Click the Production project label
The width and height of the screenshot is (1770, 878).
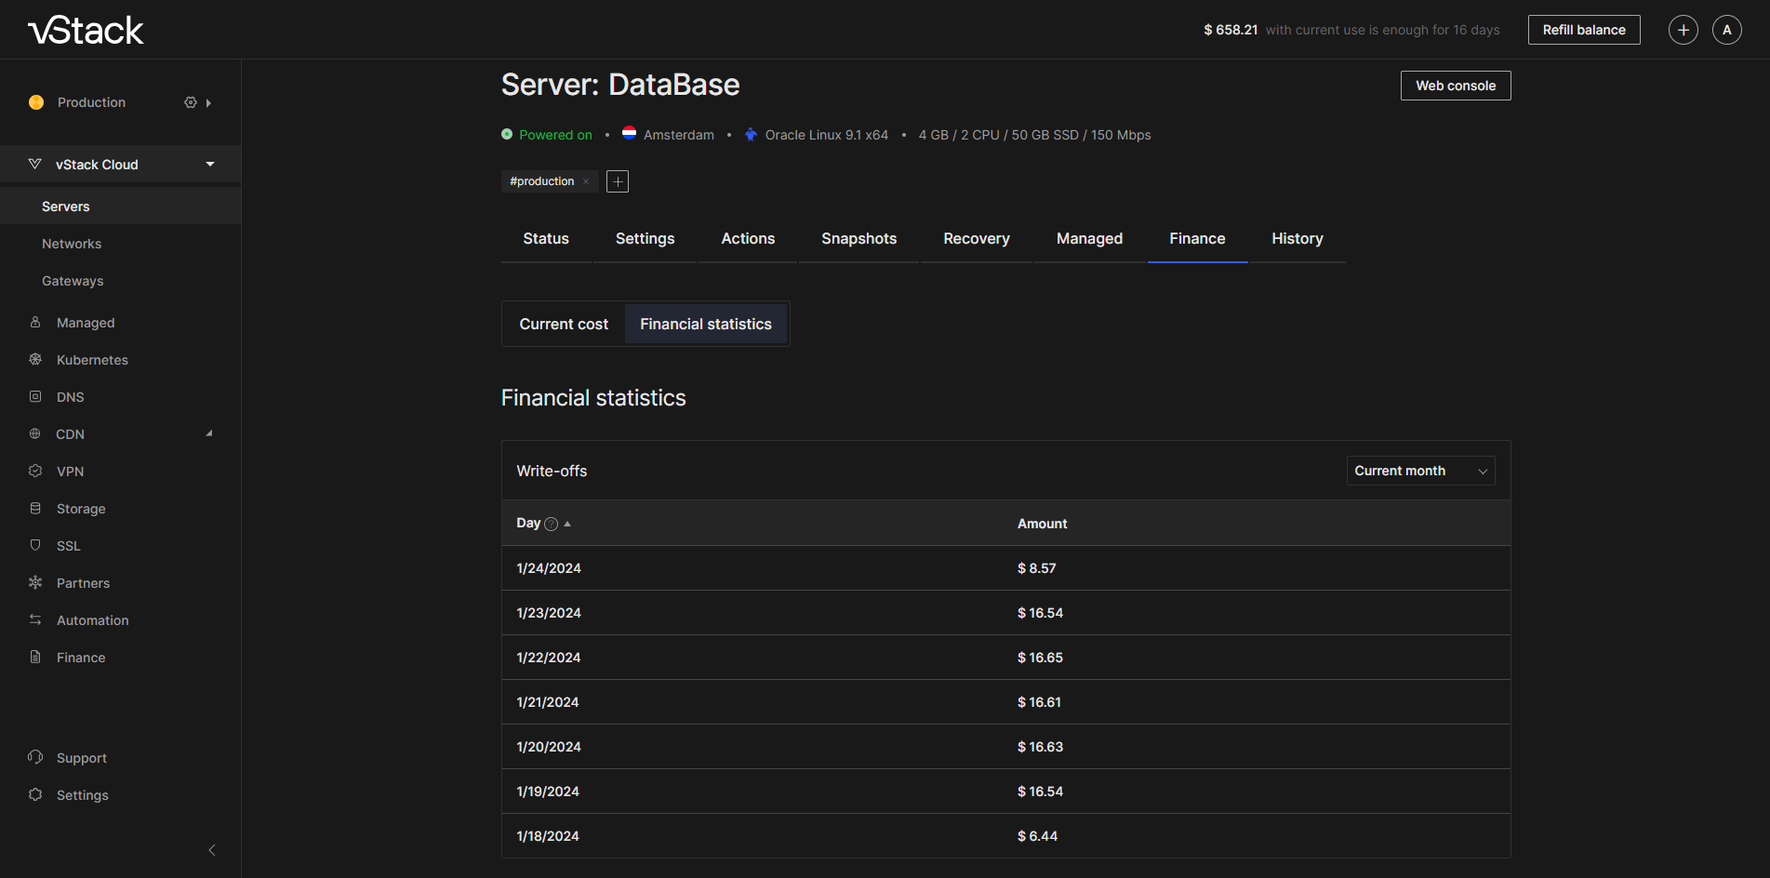(91, 102)
